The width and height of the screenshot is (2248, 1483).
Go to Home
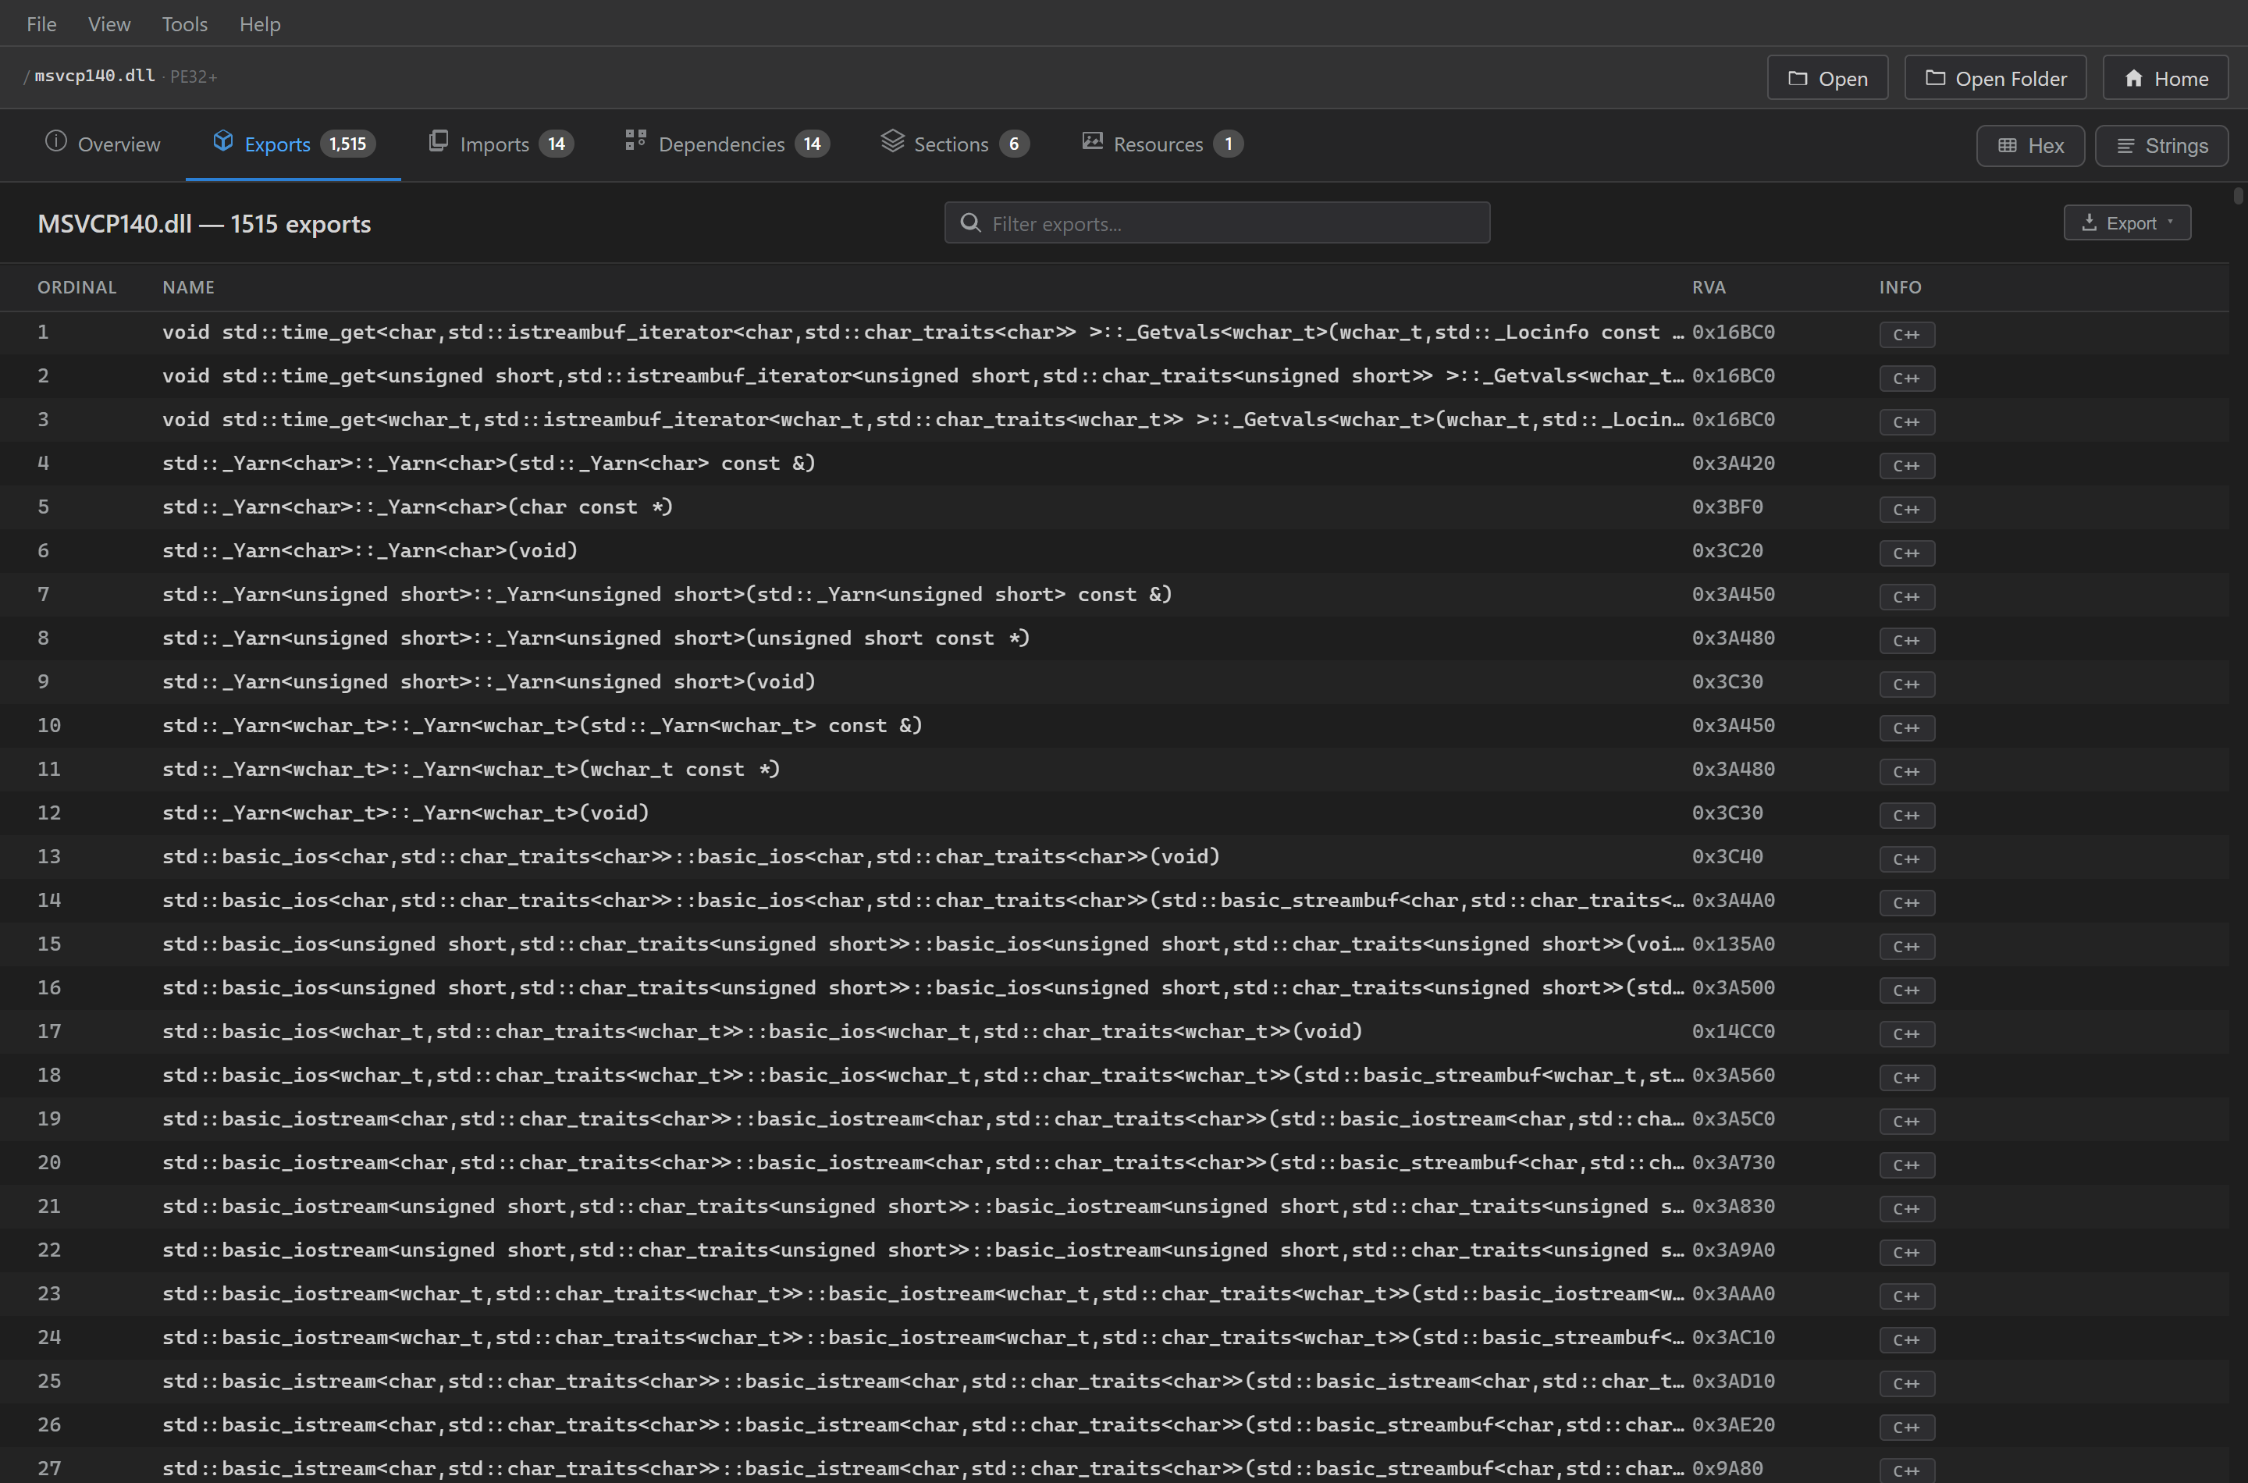click(x=2164, y=79)
